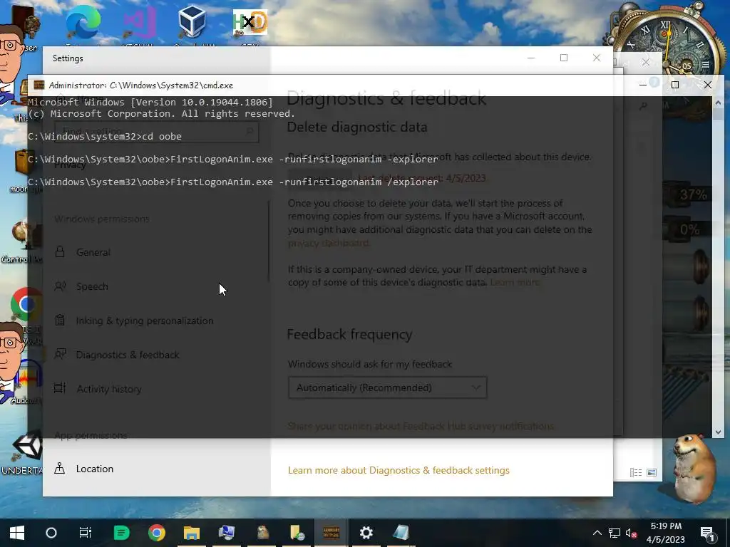Select the Unity-logo UNDERTALE desktop icon

(x=27, y=446)
